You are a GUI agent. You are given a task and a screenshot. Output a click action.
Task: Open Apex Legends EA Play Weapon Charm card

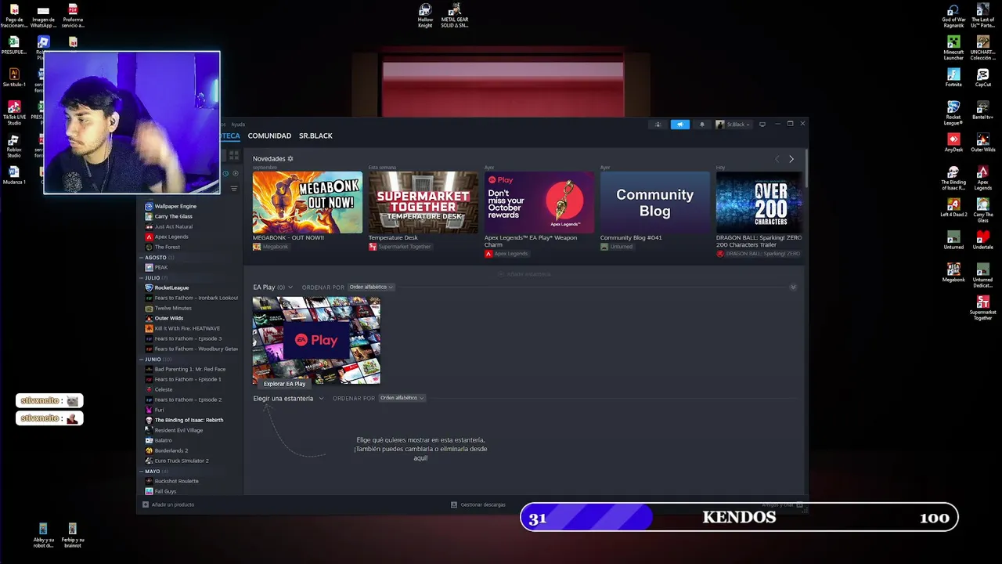[539, 202]
